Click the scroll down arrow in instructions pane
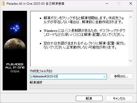 (x=130, y=61)
